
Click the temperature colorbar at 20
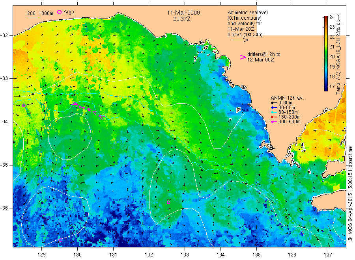(326, 56)
